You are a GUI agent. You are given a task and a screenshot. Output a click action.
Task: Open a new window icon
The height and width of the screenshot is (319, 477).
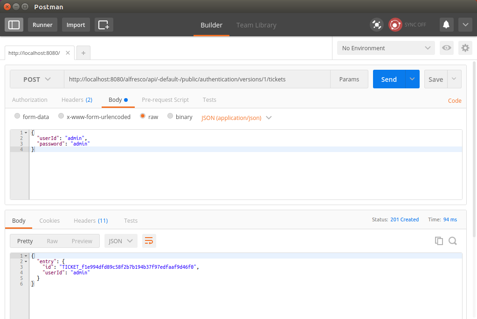point(104,25)
